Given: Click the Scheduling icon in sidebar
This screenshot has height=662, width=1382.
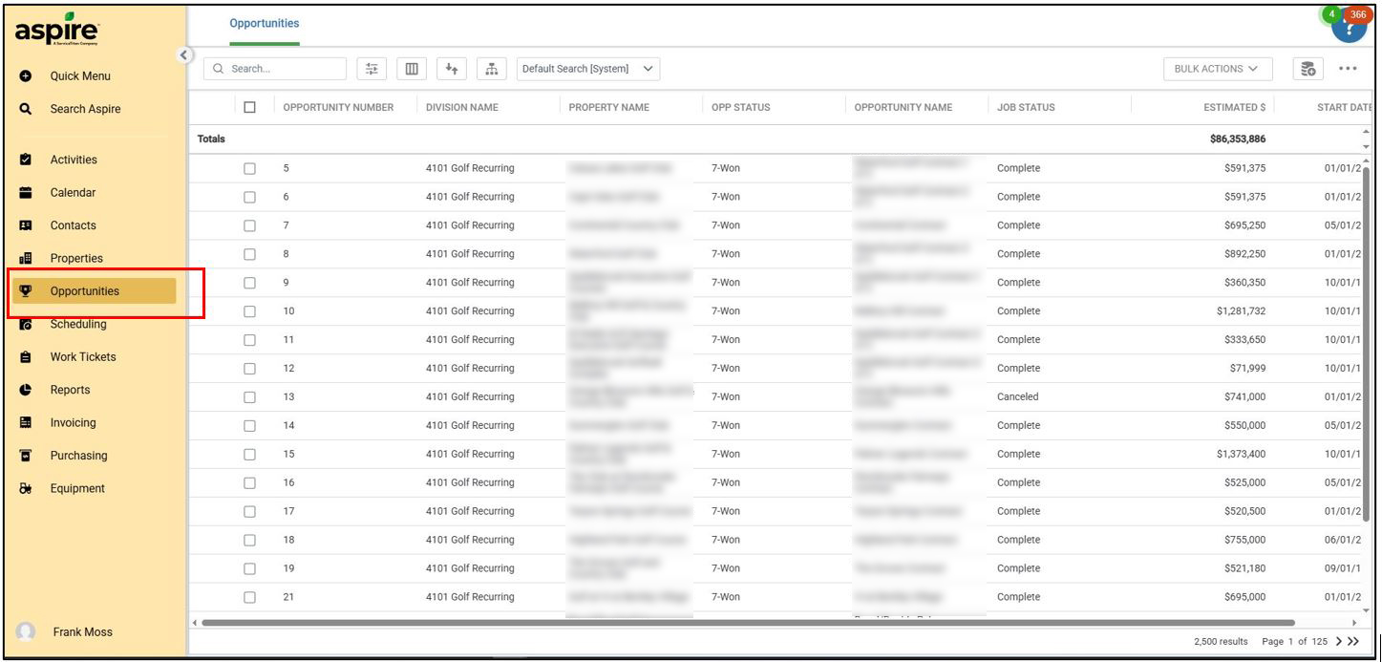Looking at the screenshot, I should [x=26, y=325].
